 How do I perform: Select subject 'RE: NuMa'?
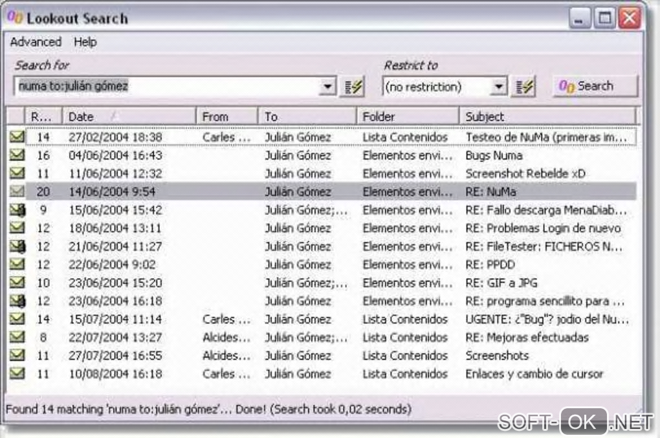pyautogui.click(x=490, y=192)
